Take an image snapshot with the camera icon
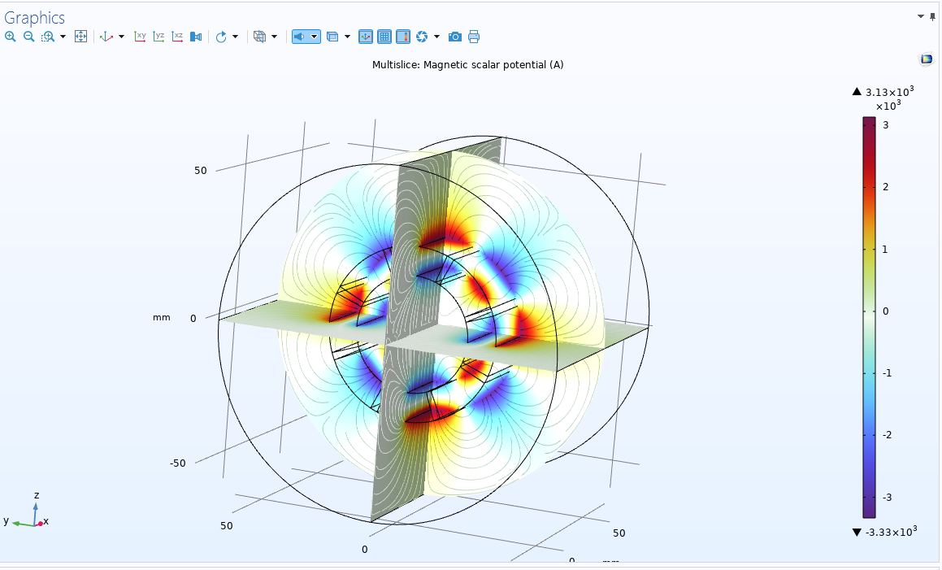This screenshot has height=570, width=942. tap(455, 37)
